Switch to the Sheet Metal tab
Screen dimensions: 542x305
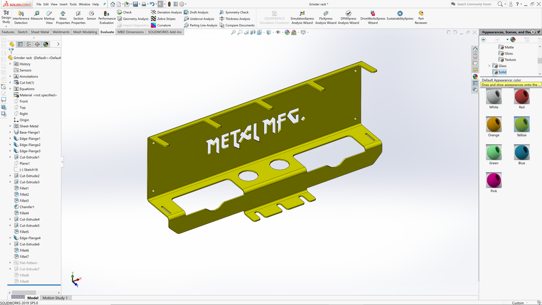tap(40, 32)
